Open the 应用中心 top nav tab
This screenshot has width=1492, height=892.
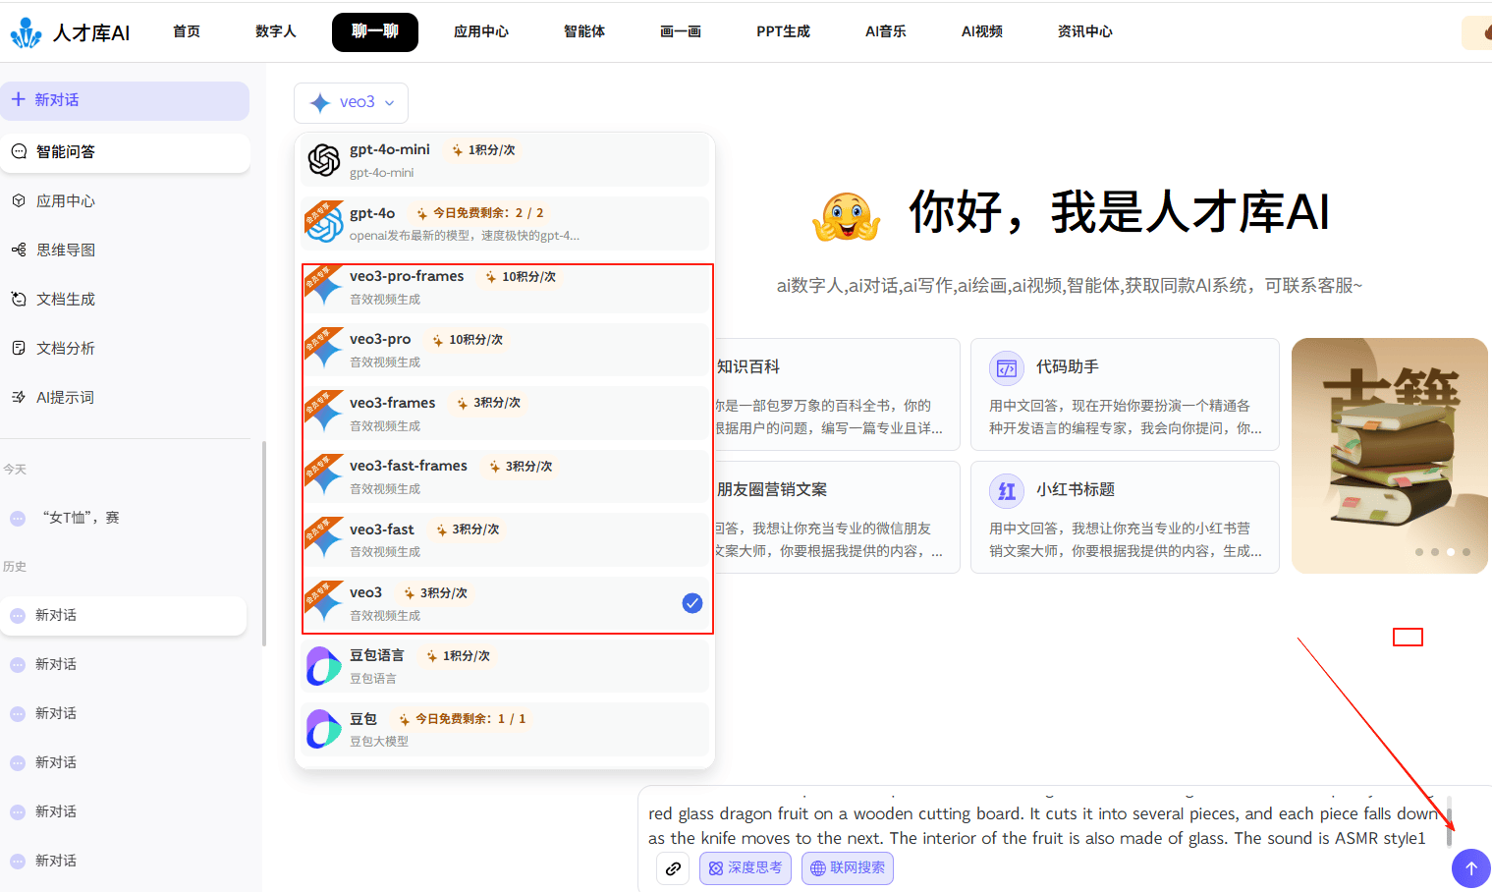(x=481, y=31)
